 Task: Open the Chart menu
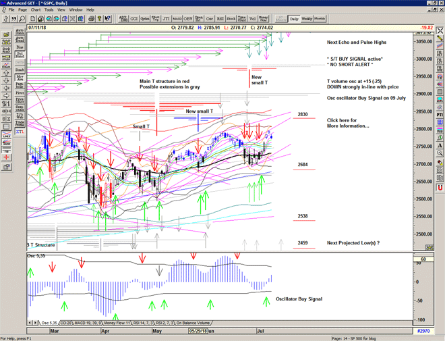click(35, 10)
